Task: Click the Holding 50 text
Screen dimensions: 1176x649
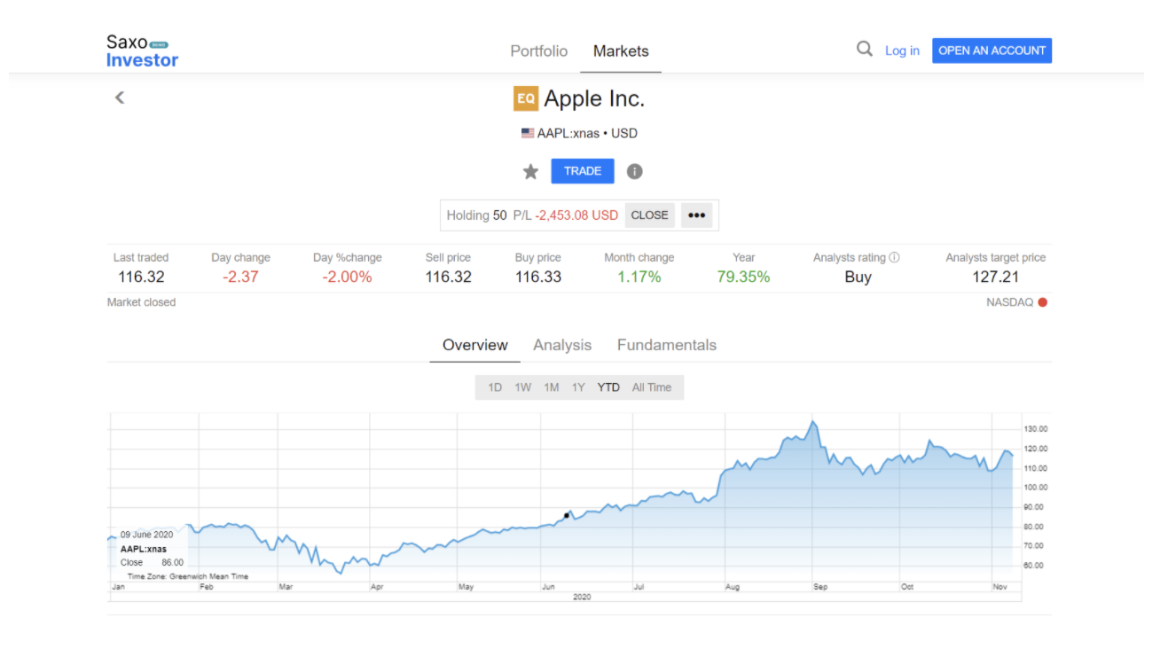Action: [476, 215]
